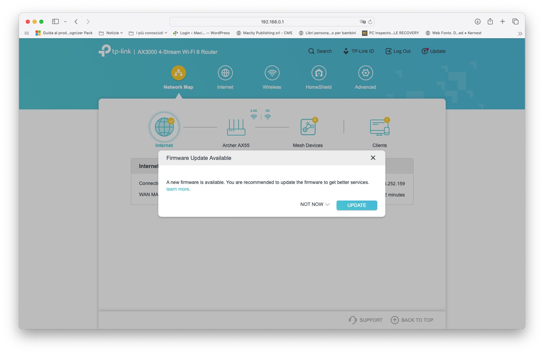This screenshot has width=544, height=354.
Task: Select the Clients devices icon
Action: [380, 127]
